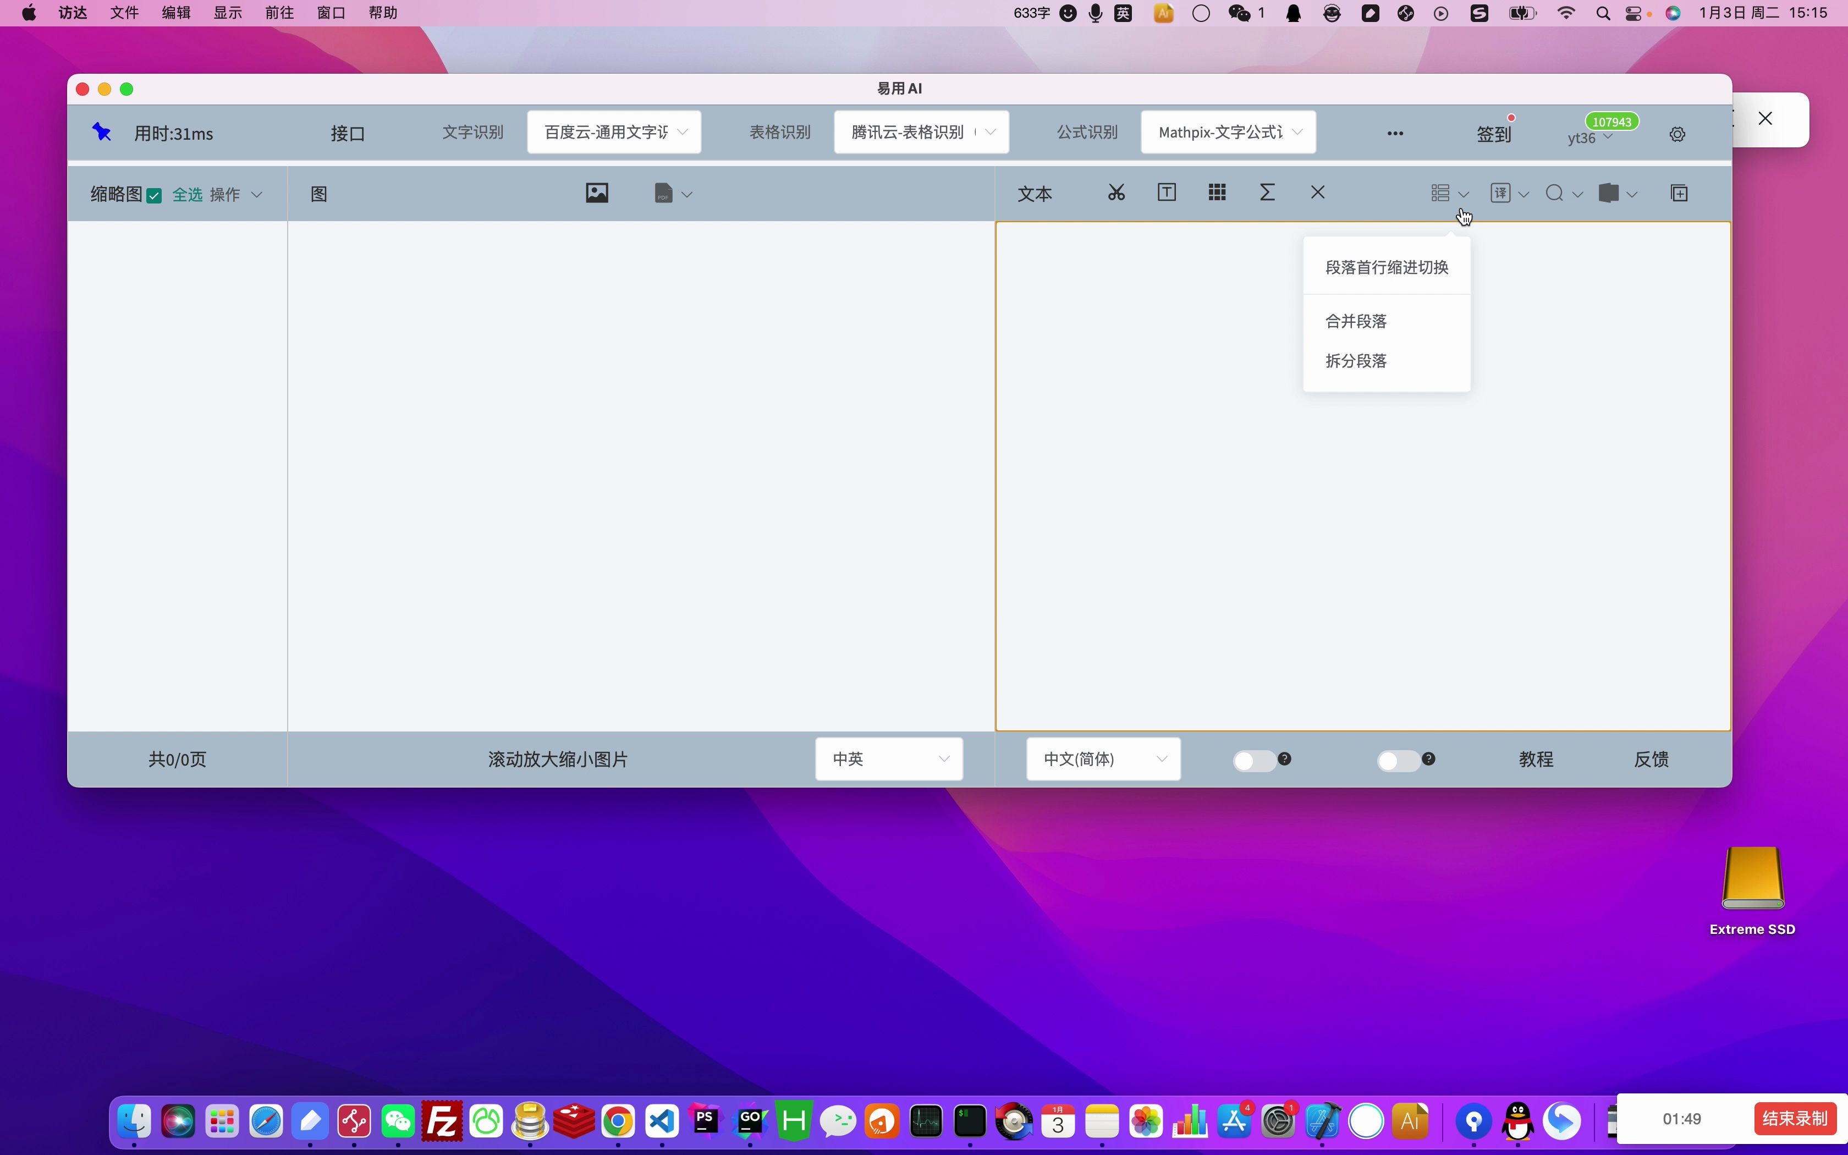Select 段落首行缩进切换 menu item
The width and height of the screenshot is (1848, 1155).
coord(1386,267)
